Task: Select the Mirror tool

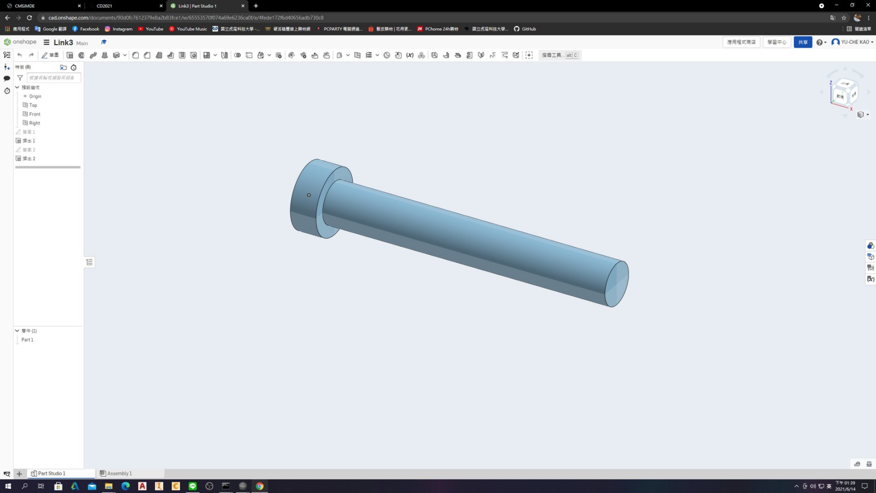Action: [224, 55]
